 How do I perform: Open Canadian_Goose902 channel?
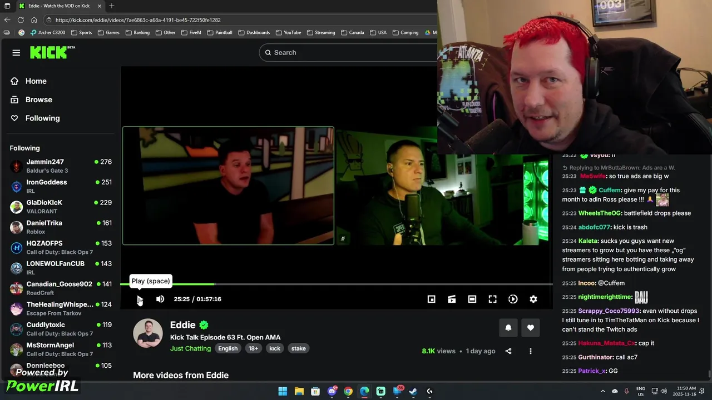click(x=61, y=288)
